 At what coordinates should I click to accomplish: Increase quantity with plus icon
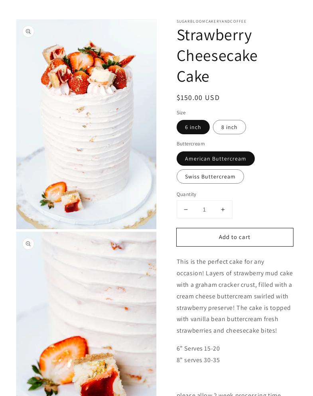click(x=223, y=210)
